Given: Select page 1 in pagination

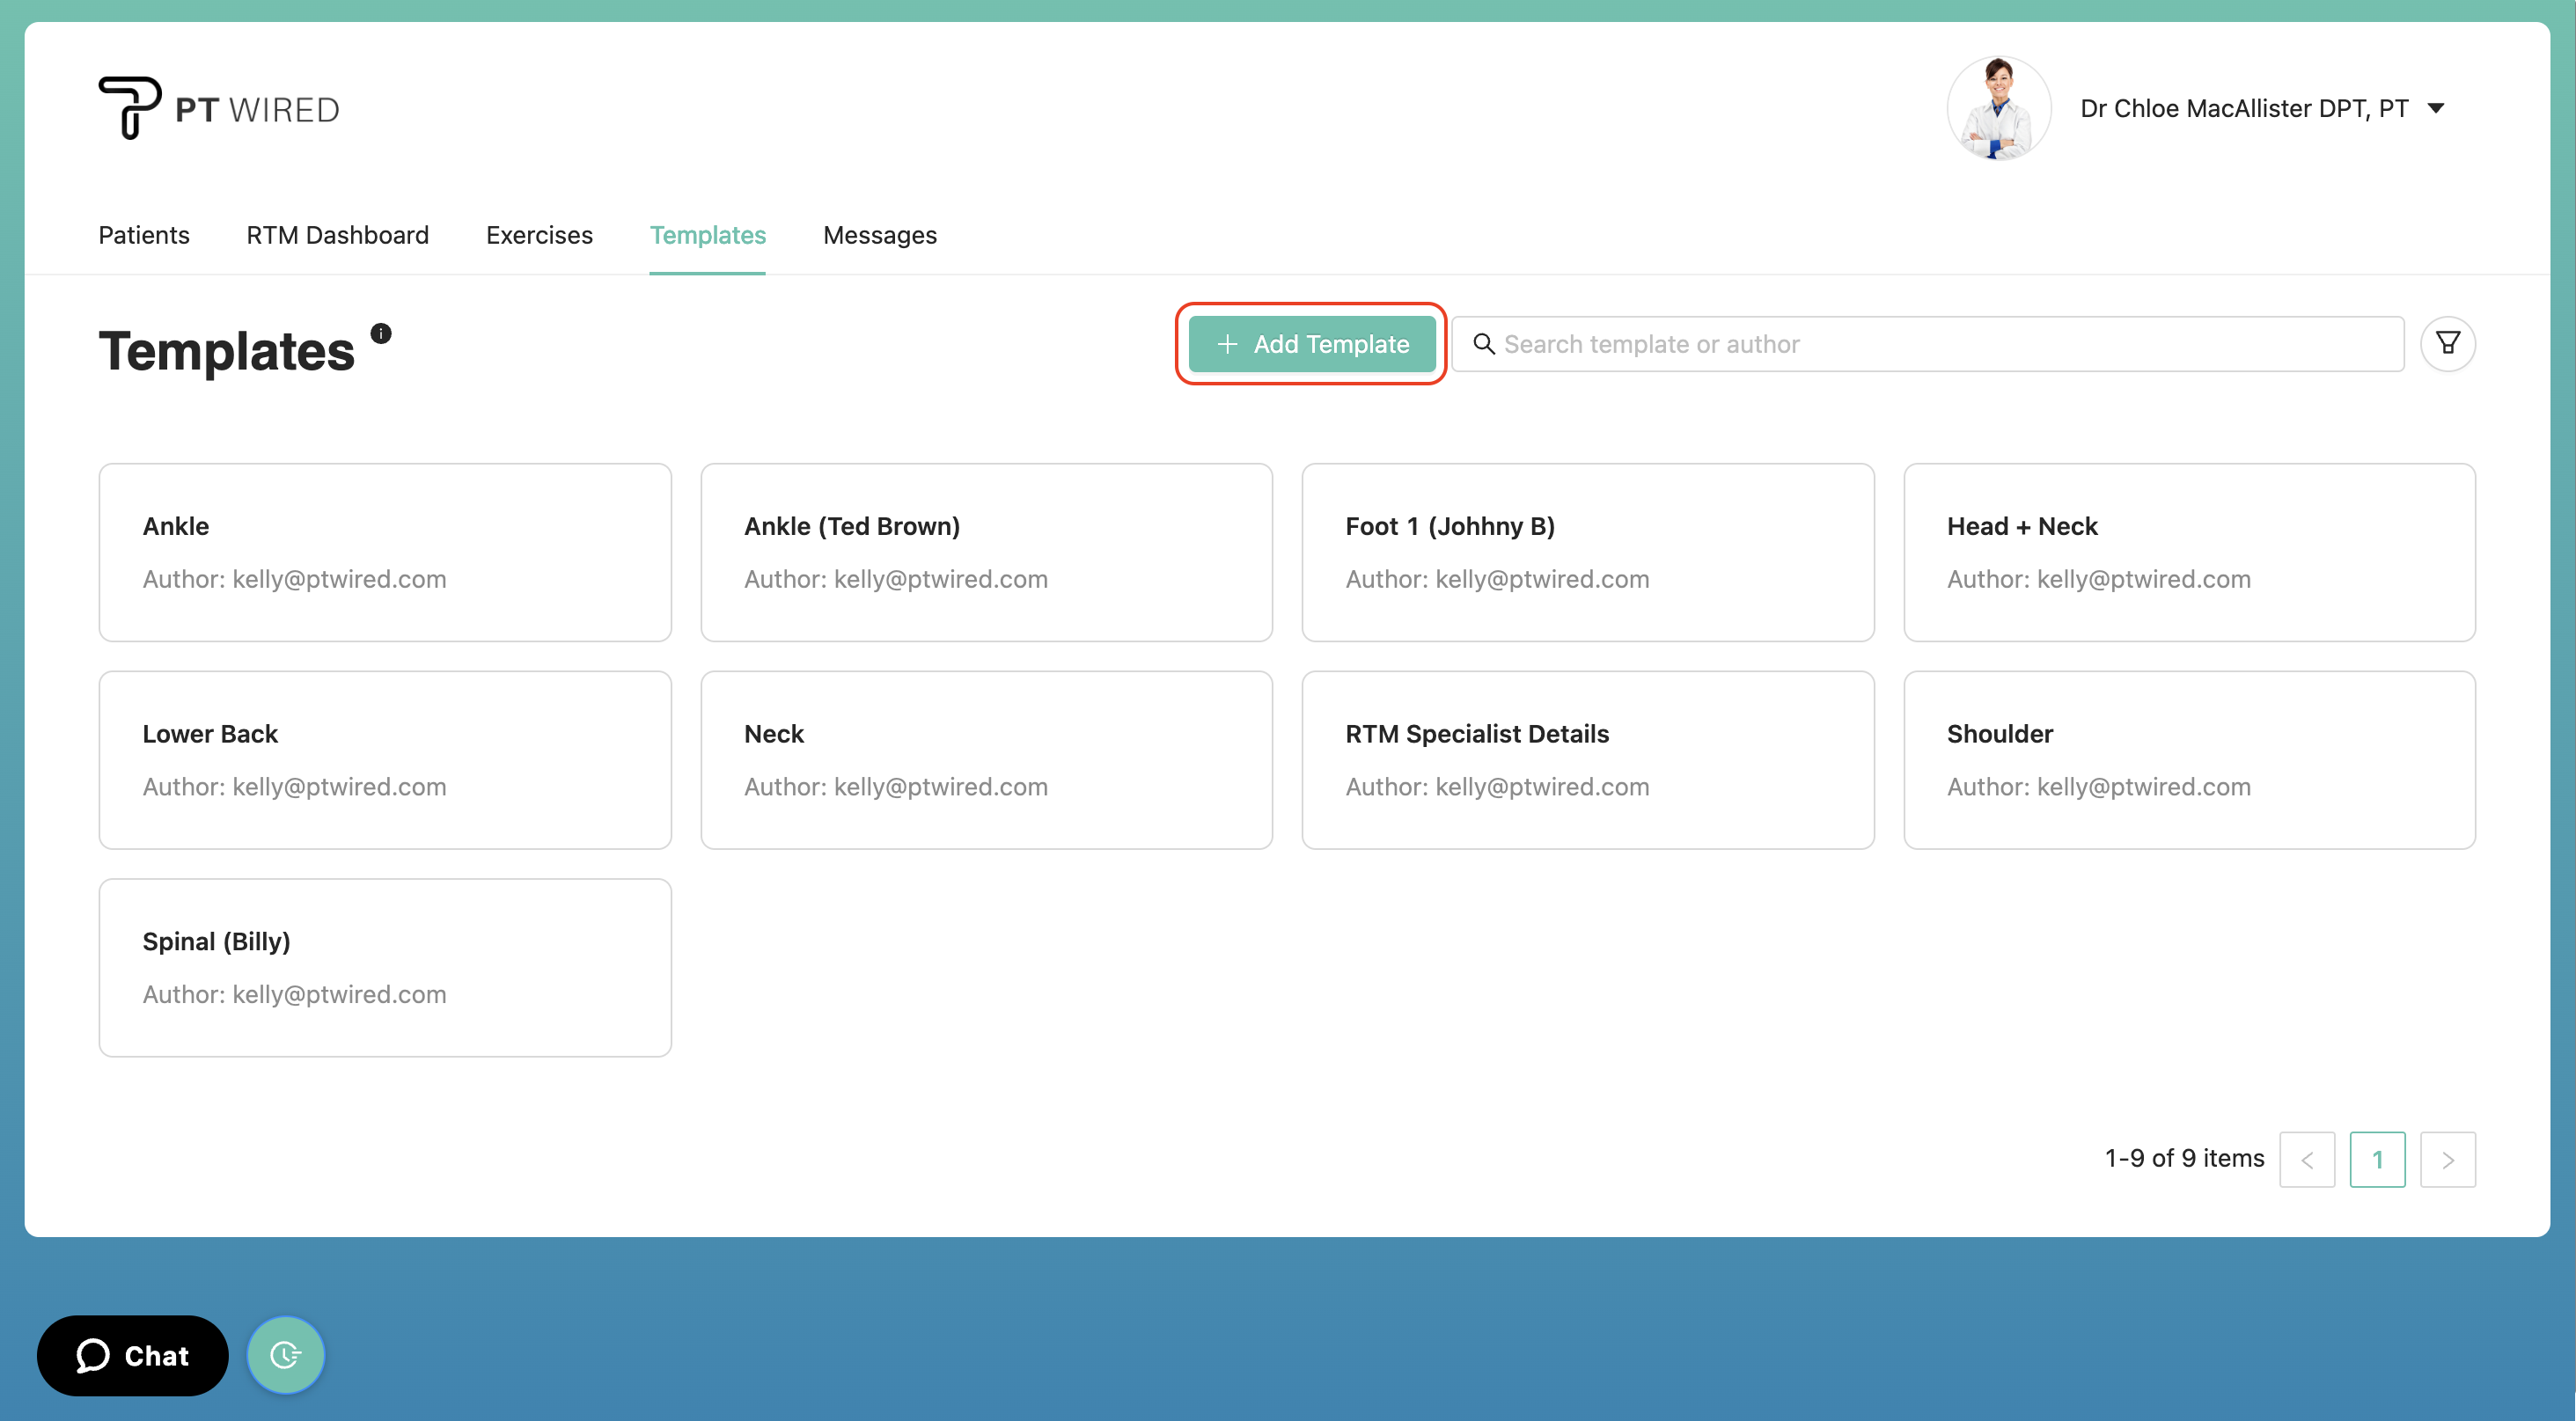Looking at the screenshot, I should pos(2377,1159).
